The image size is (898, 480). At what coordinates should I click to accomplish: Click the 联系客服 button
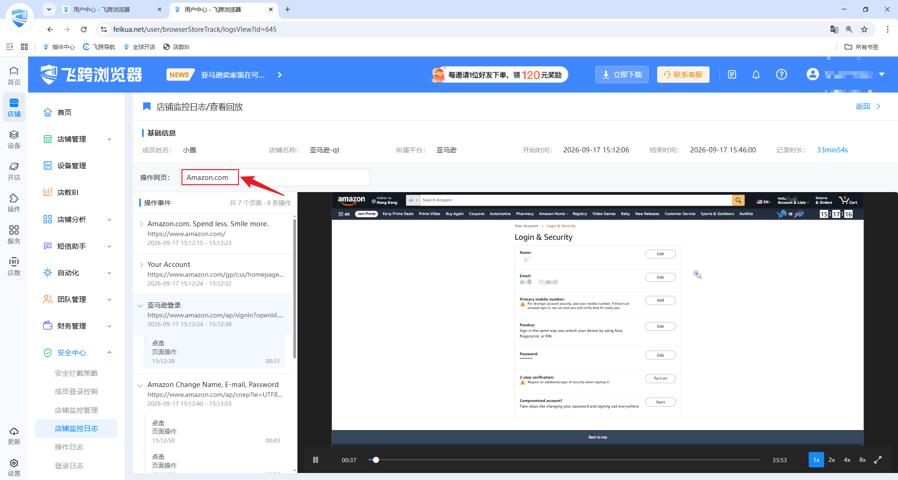683,75
